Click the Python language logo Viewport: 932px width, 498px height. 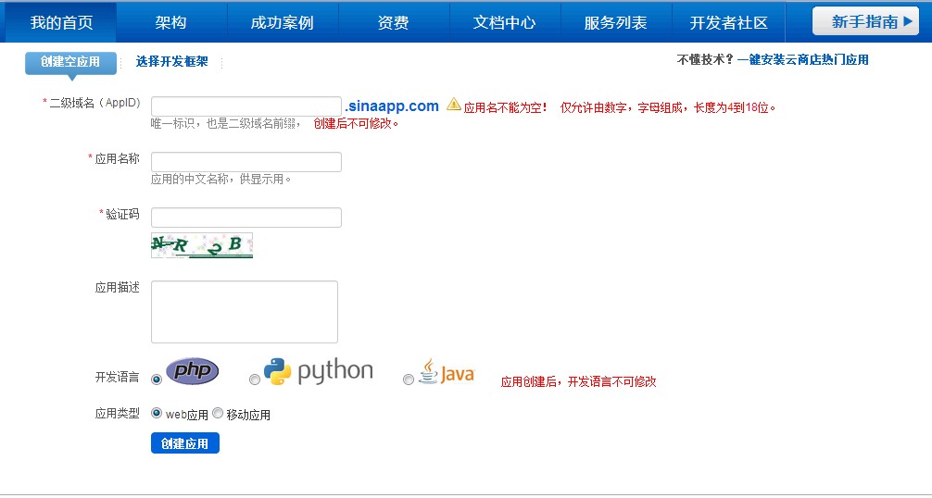(x=318, y=372)
